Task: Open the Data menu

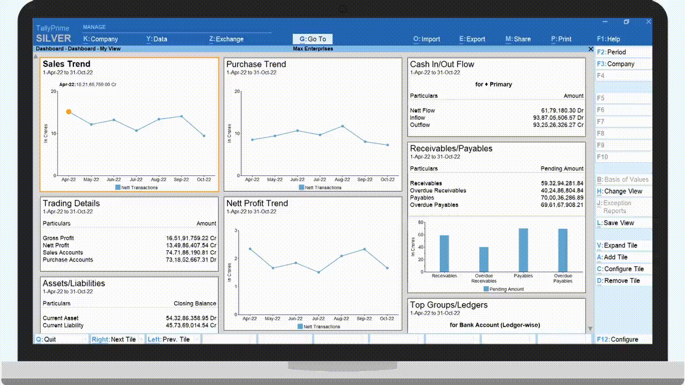Action: tap(157, 39)
